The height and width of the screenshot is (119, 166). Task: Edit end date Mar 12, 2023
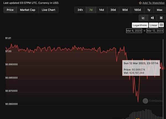tap(155, 31)
